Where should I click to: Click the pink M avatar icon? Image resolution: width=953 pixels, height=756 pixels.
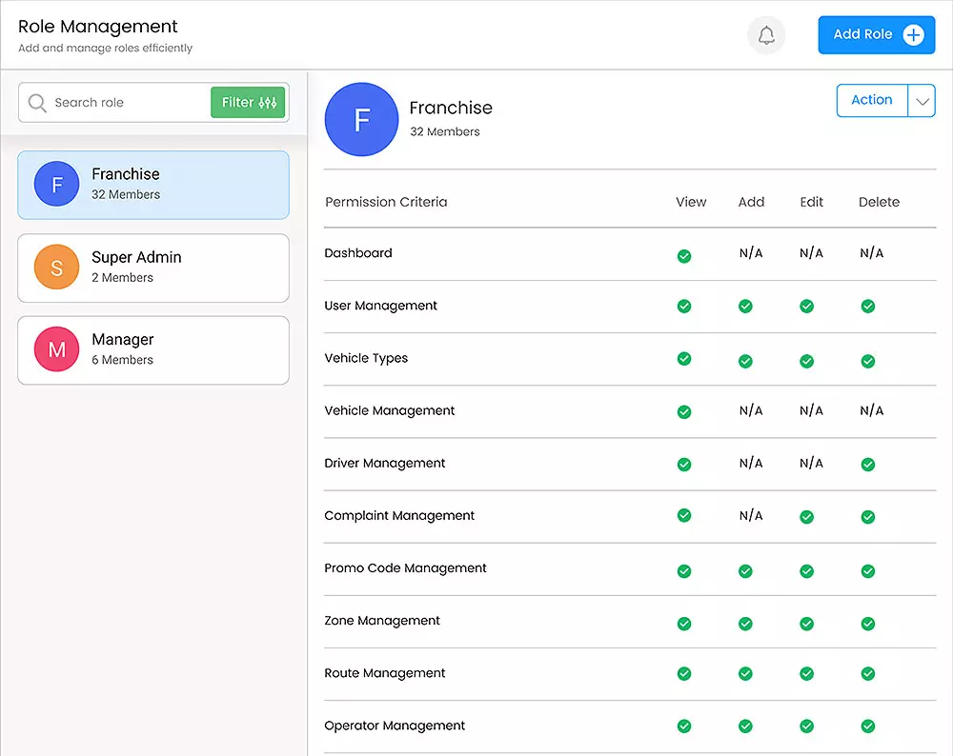coord(56,349)
